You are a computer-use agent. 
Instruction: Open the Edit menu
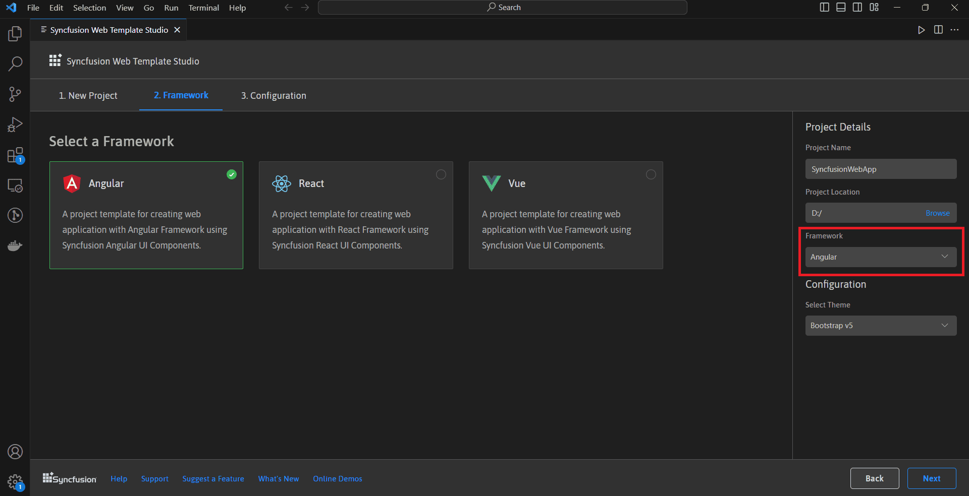pyautogui.click(x=56, y=8)
